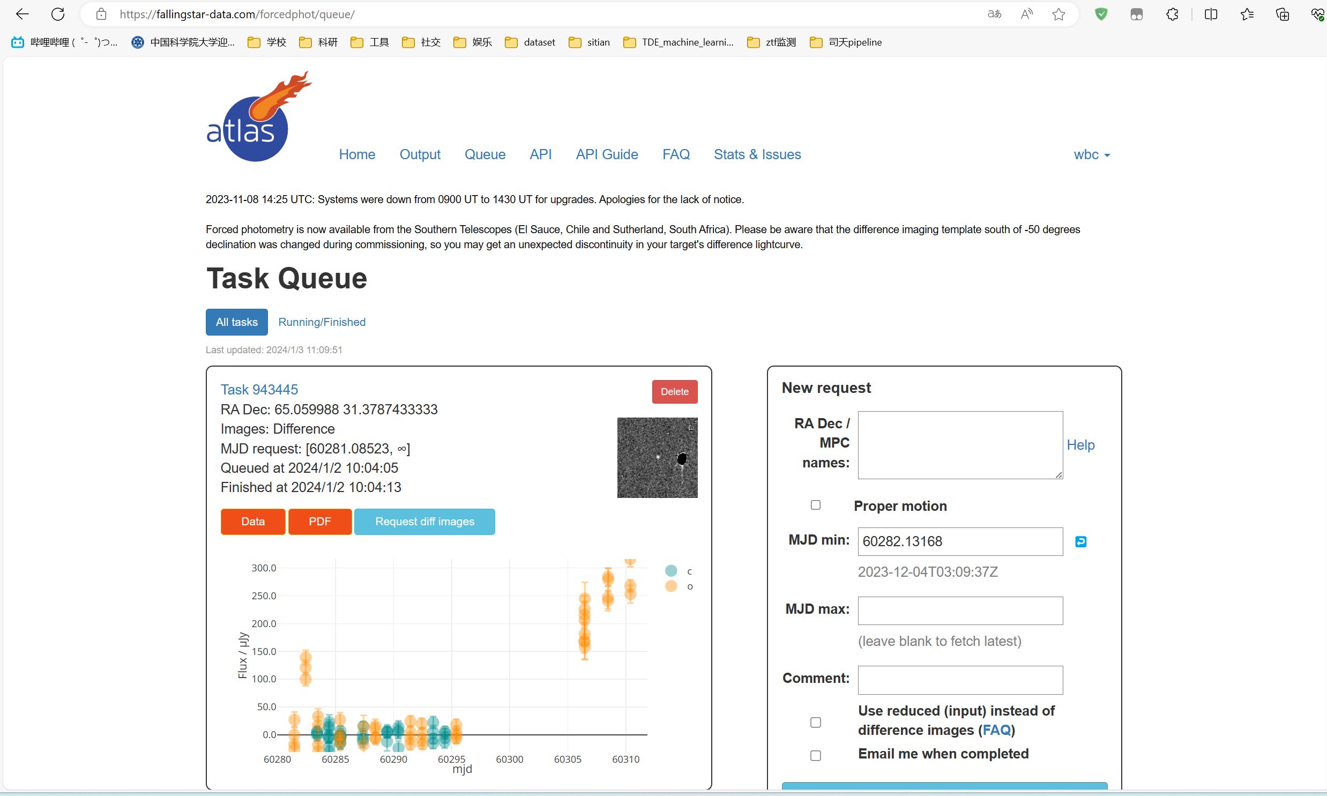Open the 司天pipeline bookmark folder
1327x796 pixels.
pyautogui.click(x=846, y=42)
